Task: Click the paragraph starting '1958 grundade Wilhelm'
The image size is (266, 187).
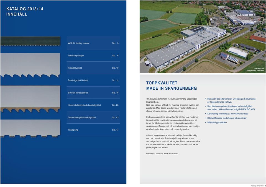Action: click(x=173, y=105)
